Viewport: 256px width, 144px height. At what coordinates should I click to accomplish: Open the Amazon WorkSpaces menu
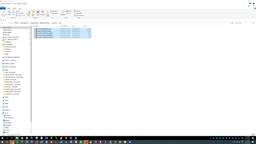tap(6, 4)
